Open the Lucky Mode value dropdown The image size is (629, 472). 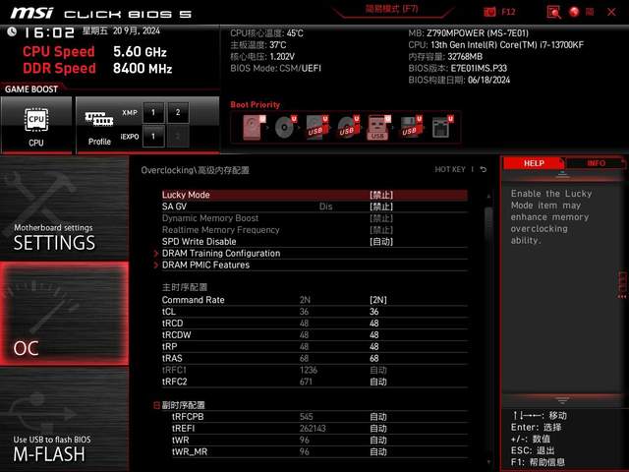click(x=381, y=195)
